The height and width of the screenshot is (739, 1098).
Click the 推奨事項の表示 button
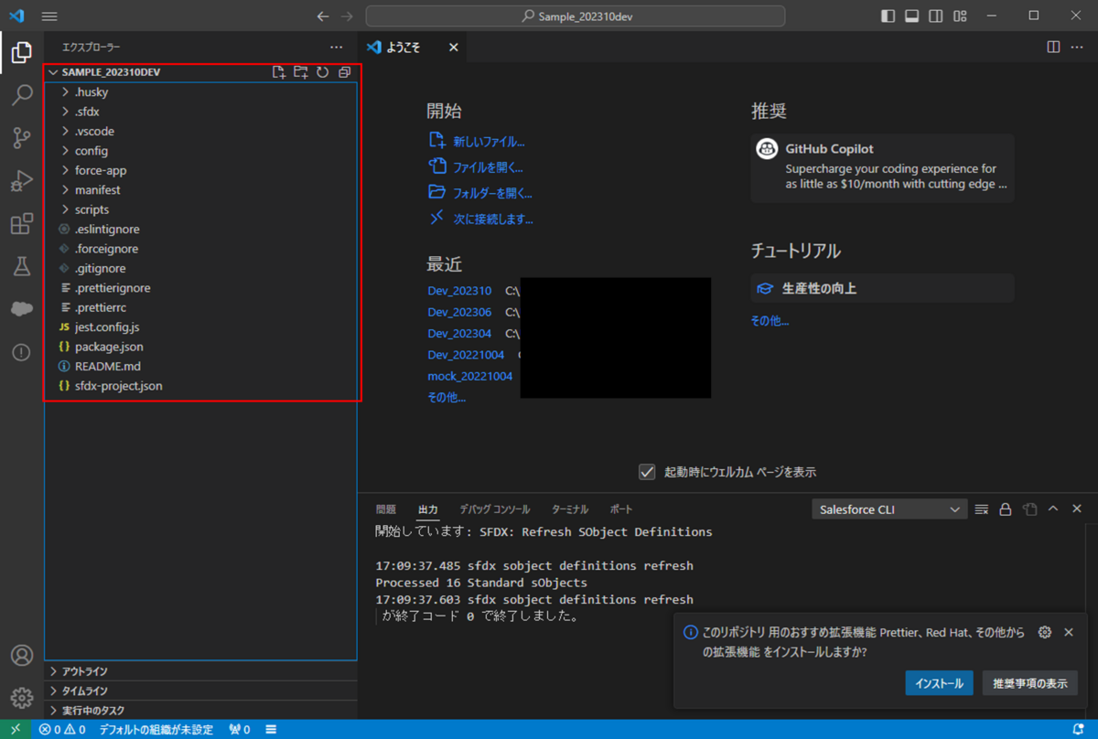[x=1029, y=683]
